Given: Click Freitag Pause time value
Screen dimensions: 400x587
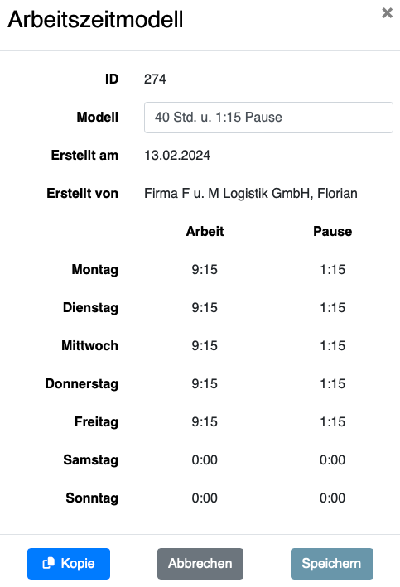Looking at the screenshot, I should point(333,422).
